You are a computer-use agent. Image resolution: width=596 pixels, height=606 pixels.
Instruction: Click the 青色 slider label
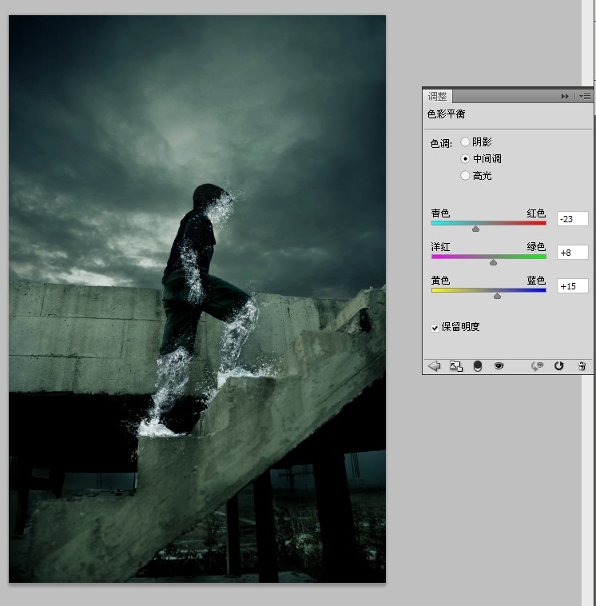(x=440, y=213)
